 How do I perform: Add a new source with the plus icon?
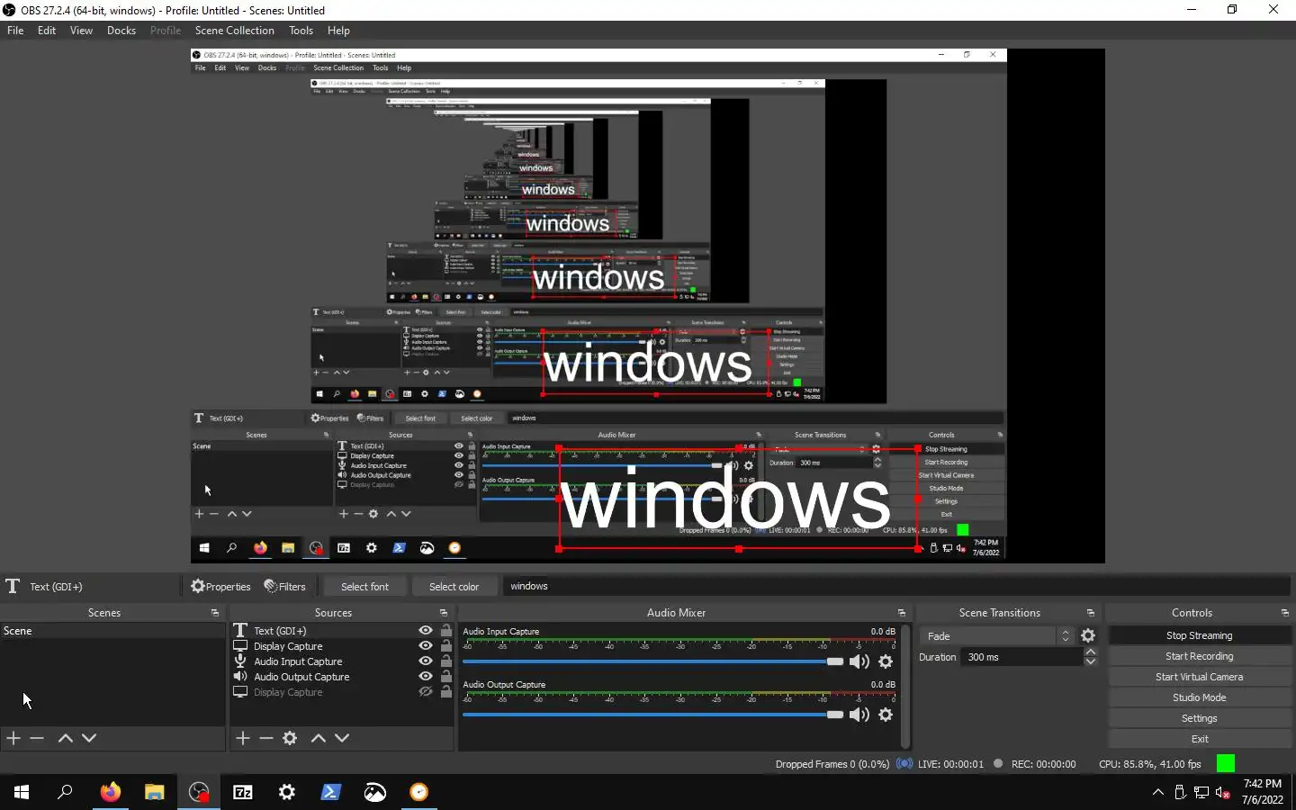[x=243, y=738]
